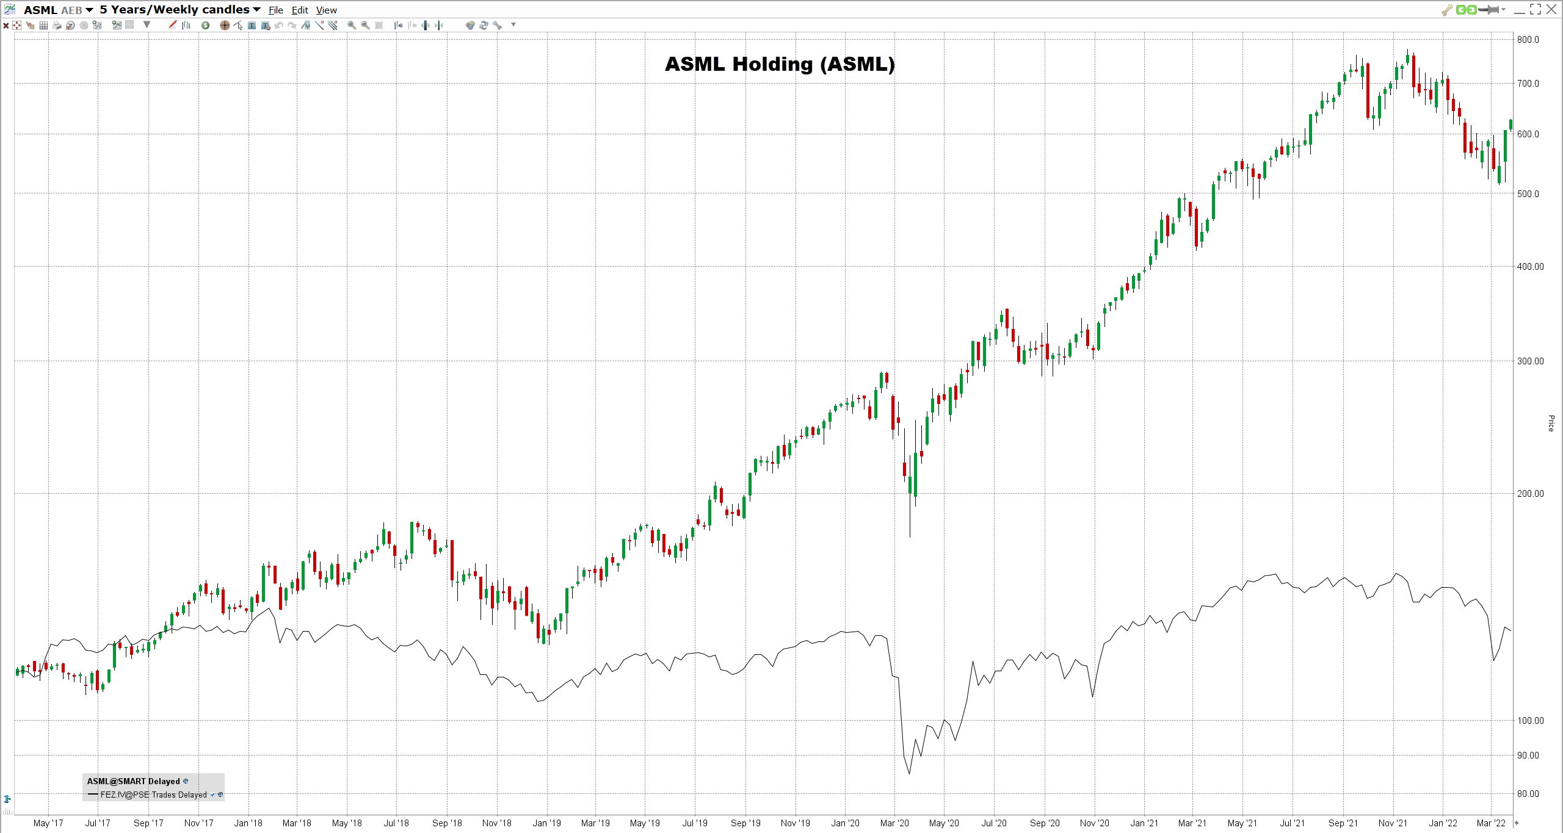Image resolution: width=1563 pixels, height=833 pixels.
Task: Open the File menu
Action: point(276,10)
